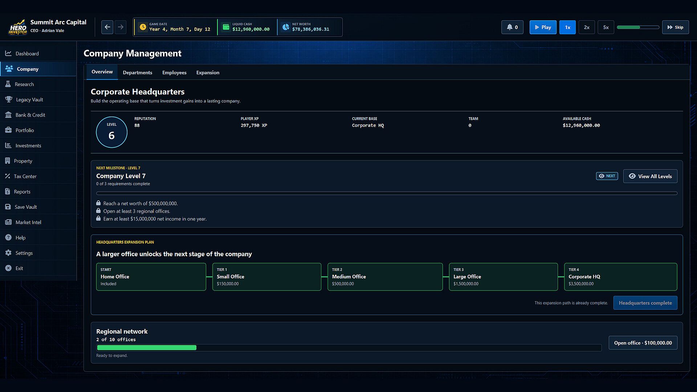The width and height of the screenshot is (697, 392).
Task: Set game speed to 1x
Action: coord(567,27)
